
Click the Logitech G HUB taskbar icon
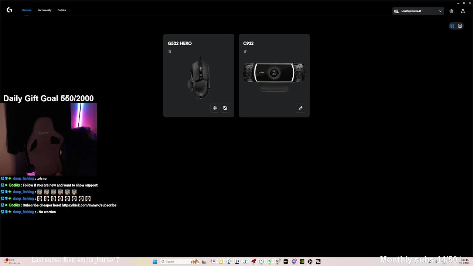(x=310, y=262)
